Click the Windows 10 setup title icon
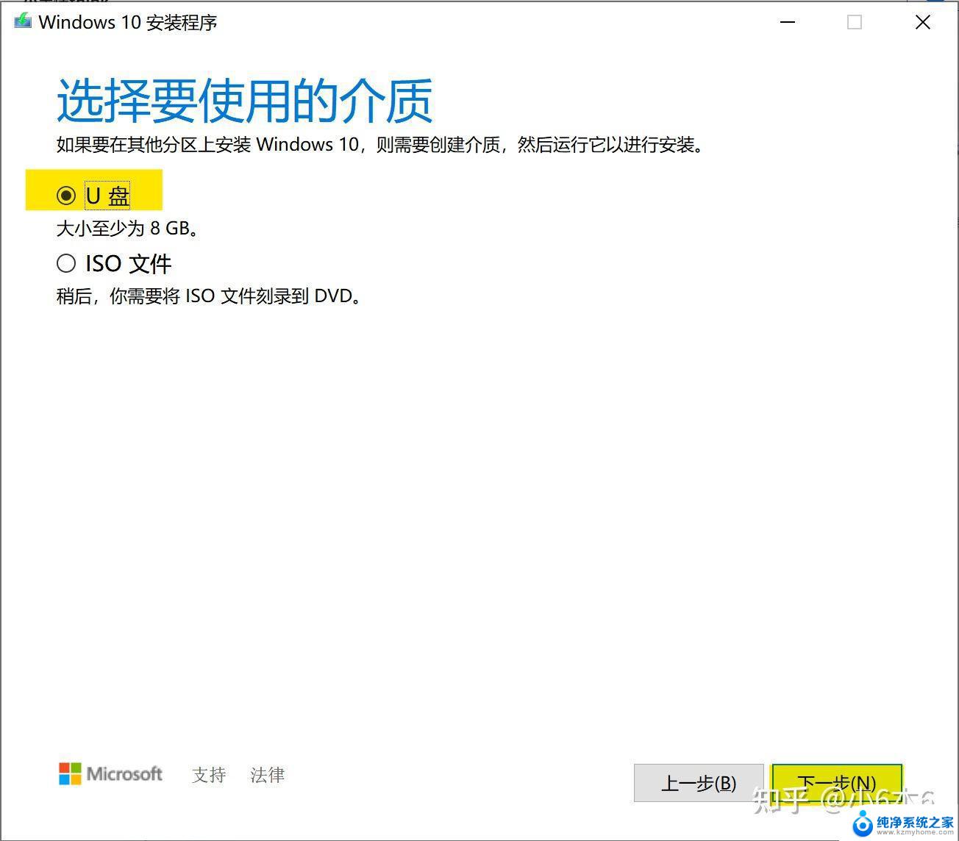 [23, 21]
